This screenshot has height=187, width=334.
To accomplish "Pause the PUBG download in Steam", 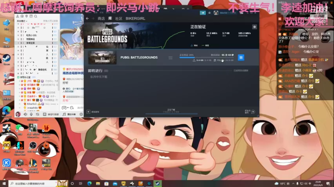I will [241, 57].
